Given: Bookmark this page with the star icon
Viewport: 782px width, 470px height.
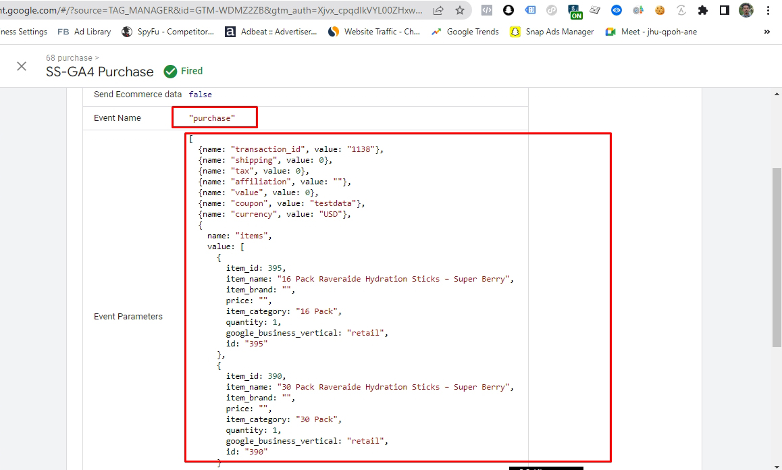Looking at the screenshot, I should click(x=460, y=10).
